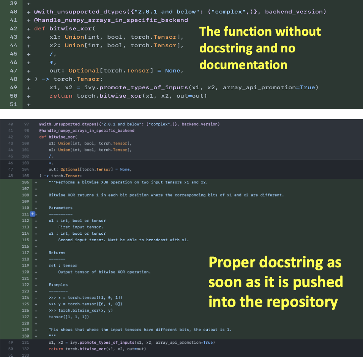The width and height of the screenshot is (363, 357).
Task: Click the green plus marker on line 40
Action: [x=28, y=11]
